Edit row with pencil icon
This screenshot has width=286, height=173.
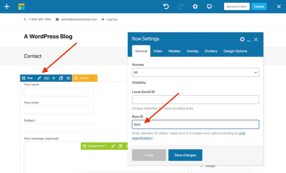(39, 78)
